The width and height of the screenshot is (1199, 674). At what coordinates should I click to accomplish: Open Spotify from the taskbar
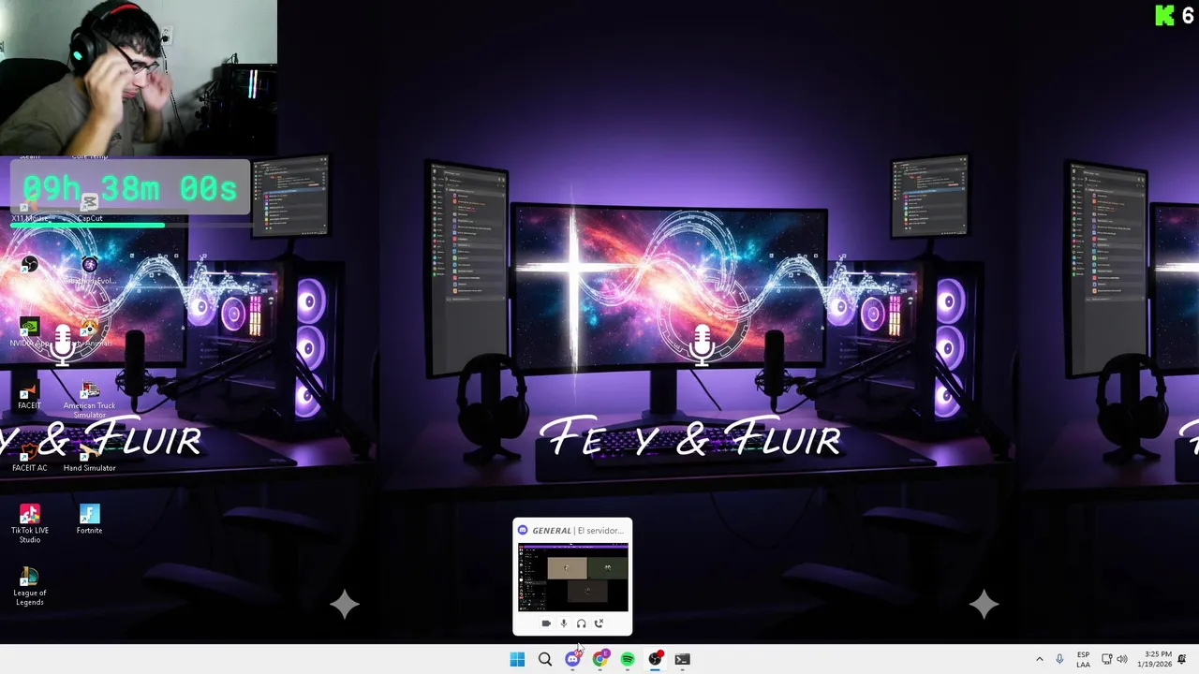[x=628, y=659]
